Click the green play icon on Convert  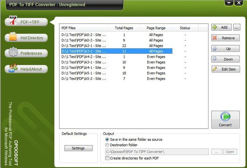click(x=225, y=117)
